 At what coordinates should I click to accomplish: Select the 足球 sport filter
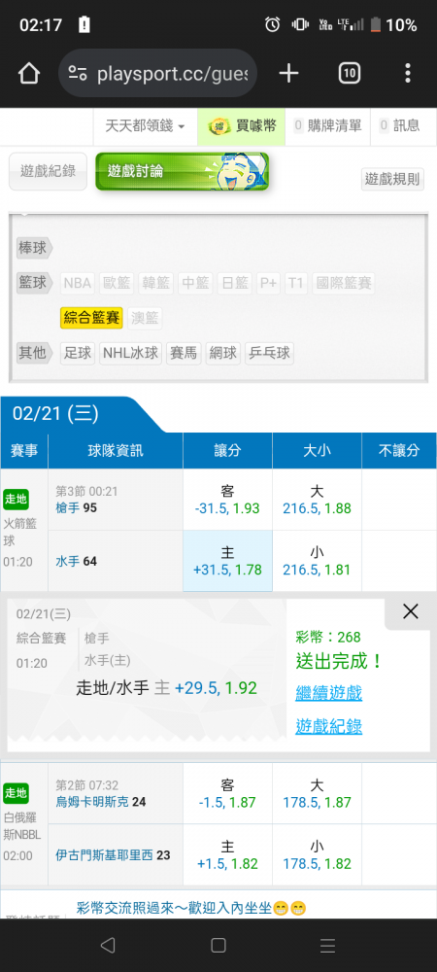tap(78, 354)
